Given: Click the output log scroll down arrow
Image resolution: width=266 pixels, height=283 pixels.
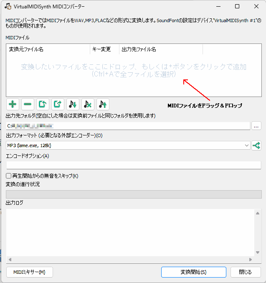Looking at the screenshot, I should (x=258, y=252).
